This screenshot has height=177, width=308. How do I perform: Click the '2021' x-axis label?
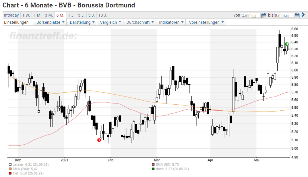(x=64, y=160)
